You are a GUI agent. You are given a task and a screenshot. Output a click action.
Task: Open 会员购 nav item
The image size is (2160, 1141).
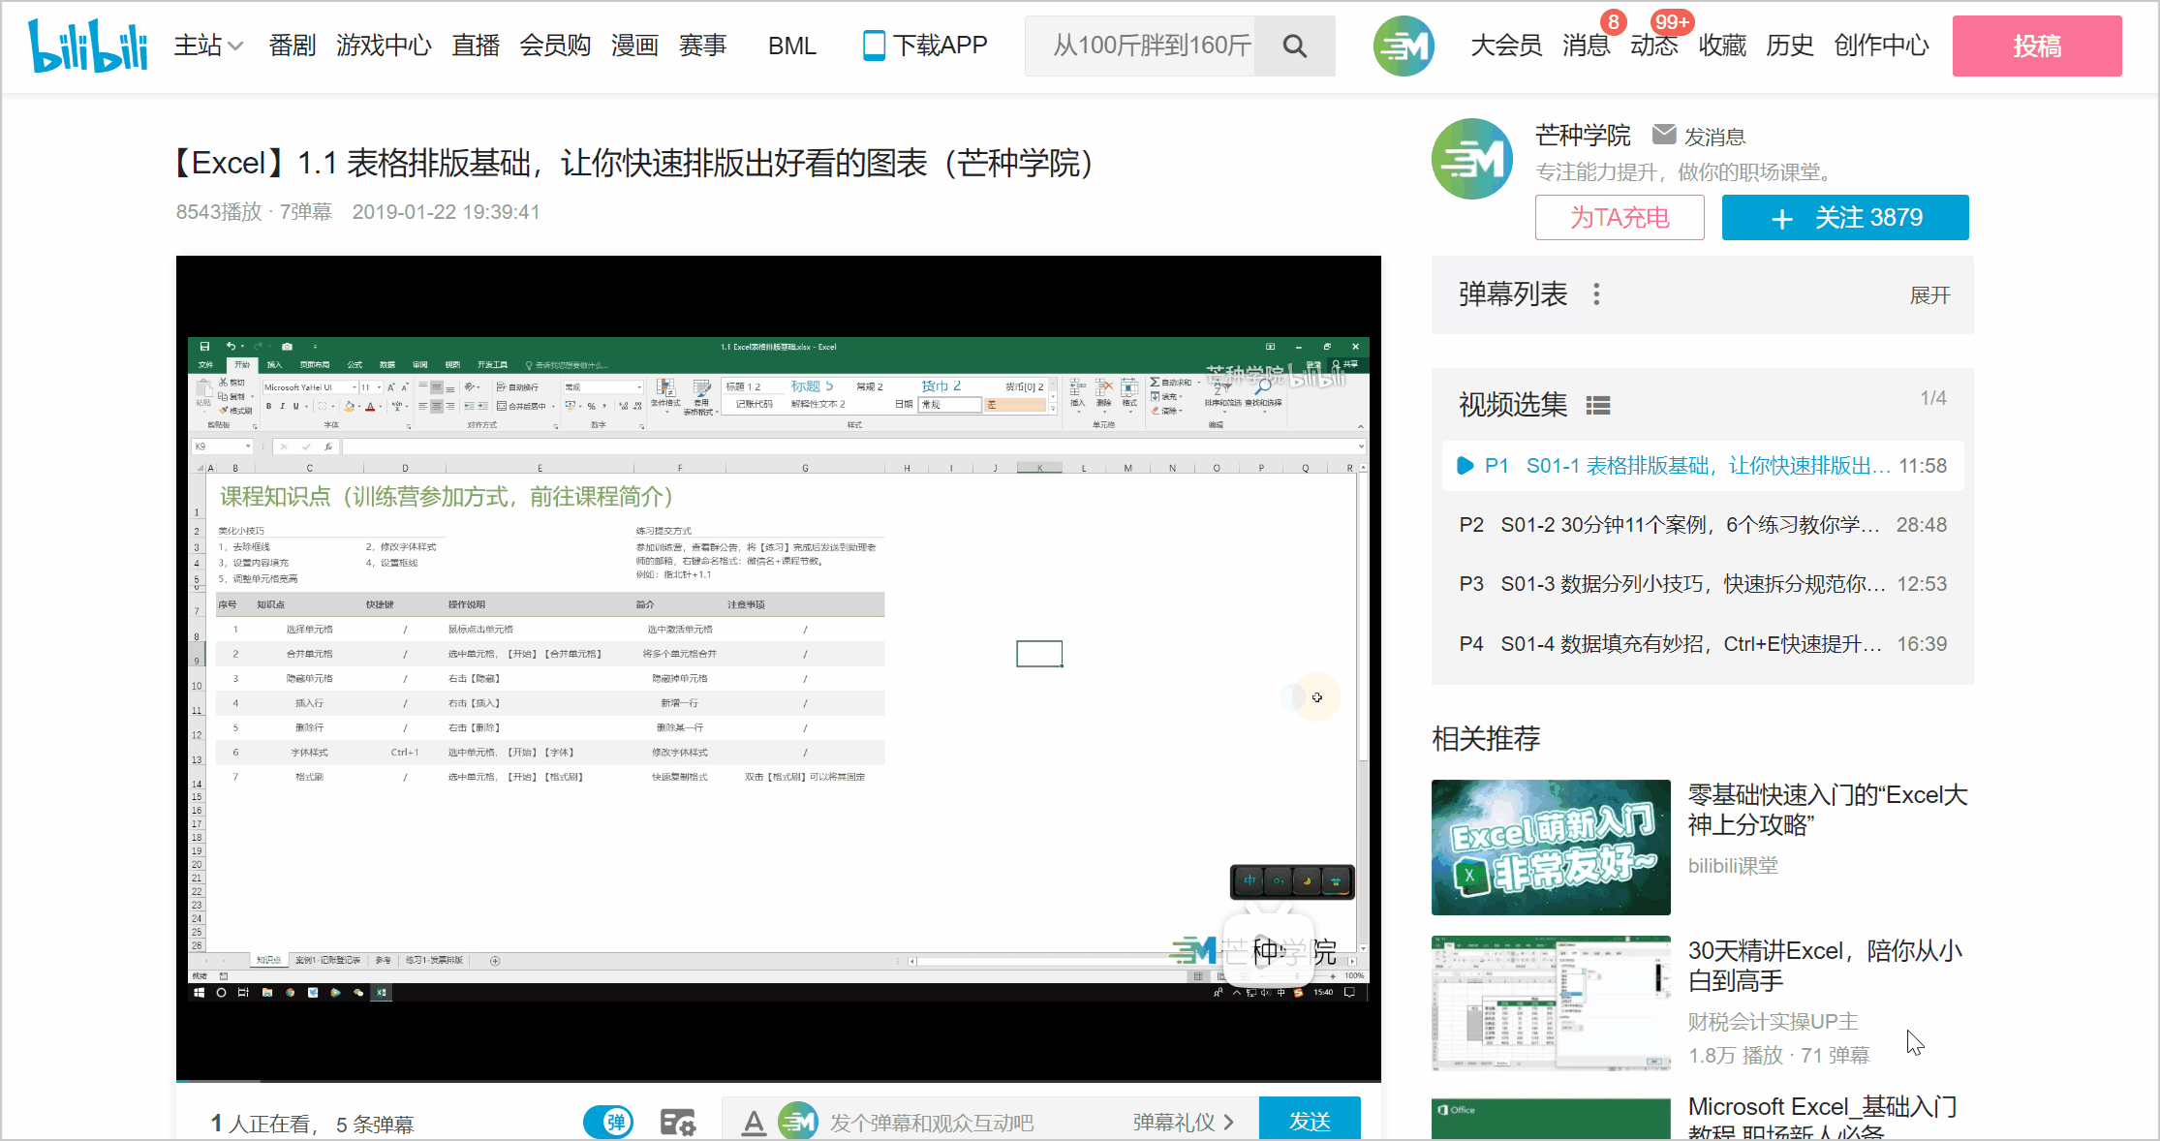(x=555, y=46)
